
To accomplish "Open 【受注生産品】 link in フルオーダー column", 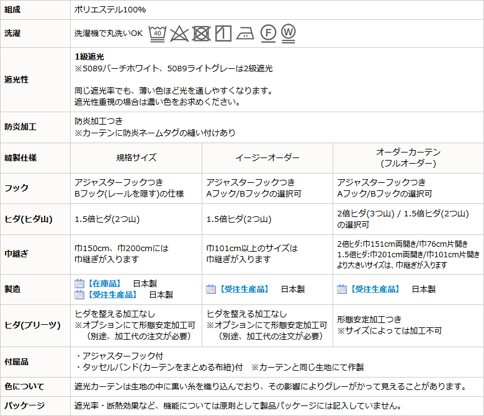I will [x=375, y=290].
